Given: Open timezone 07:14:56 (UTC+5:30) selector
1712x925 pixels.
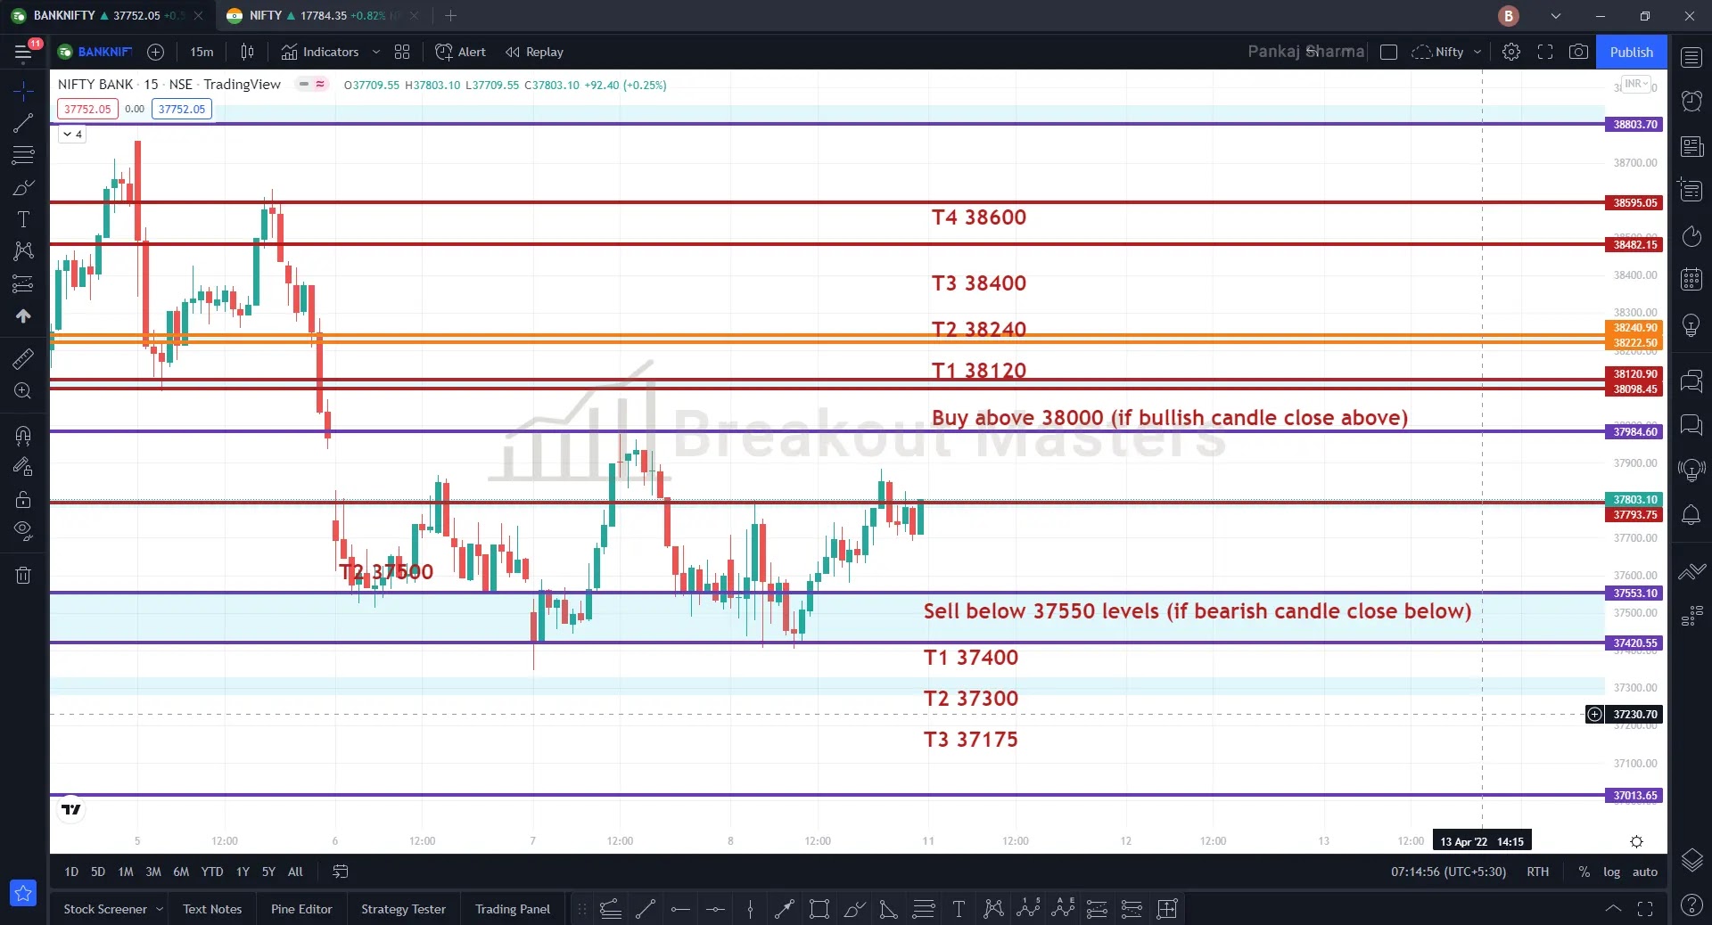Looking at the screenshot, I should (x=1448, y=872).
